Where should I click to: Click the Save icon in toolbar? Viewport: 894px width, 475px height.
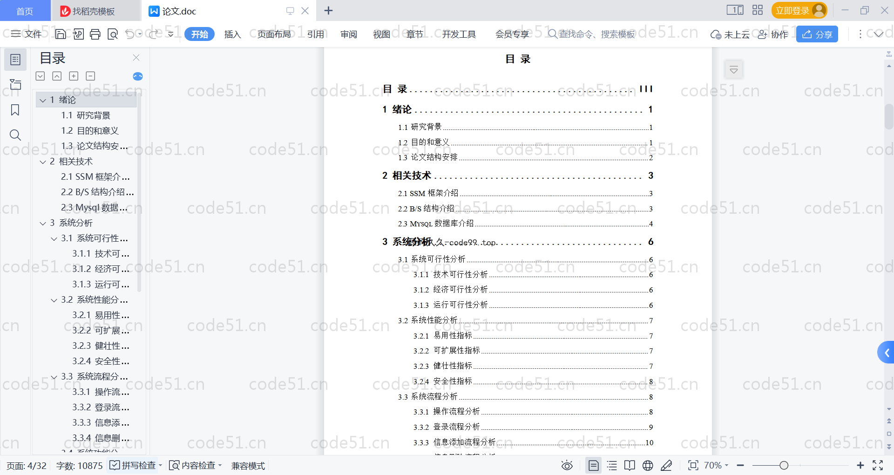tap(61, 34)
